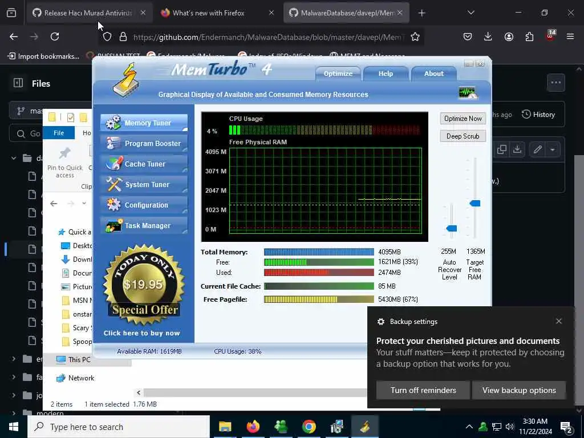Click the volume speaker icon in system tray
The width and height of the screenshot is (584, 438).
(509, 427)
